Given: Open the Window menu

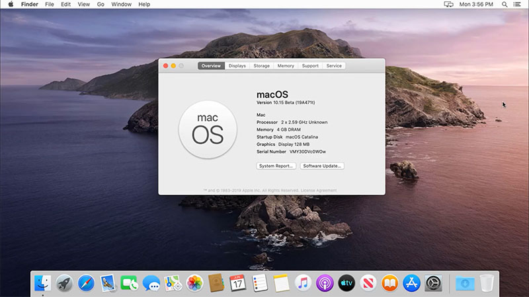Looking at the screenshot, I should (x=121, y=5).
